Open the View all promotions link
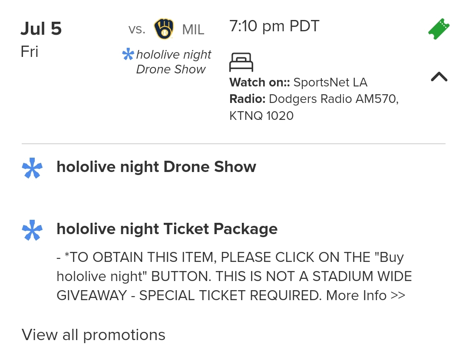Image resolution: width=469 pixels, height=354 pixels. point(93,335)
